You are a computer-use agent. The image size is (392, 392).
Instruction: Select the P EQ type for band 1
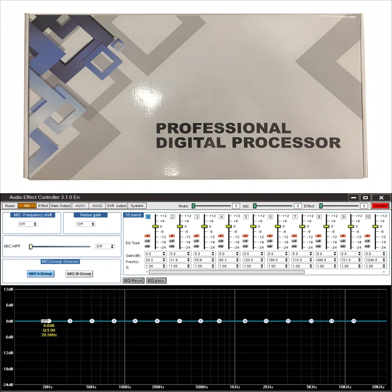click(x=148, y=236)
